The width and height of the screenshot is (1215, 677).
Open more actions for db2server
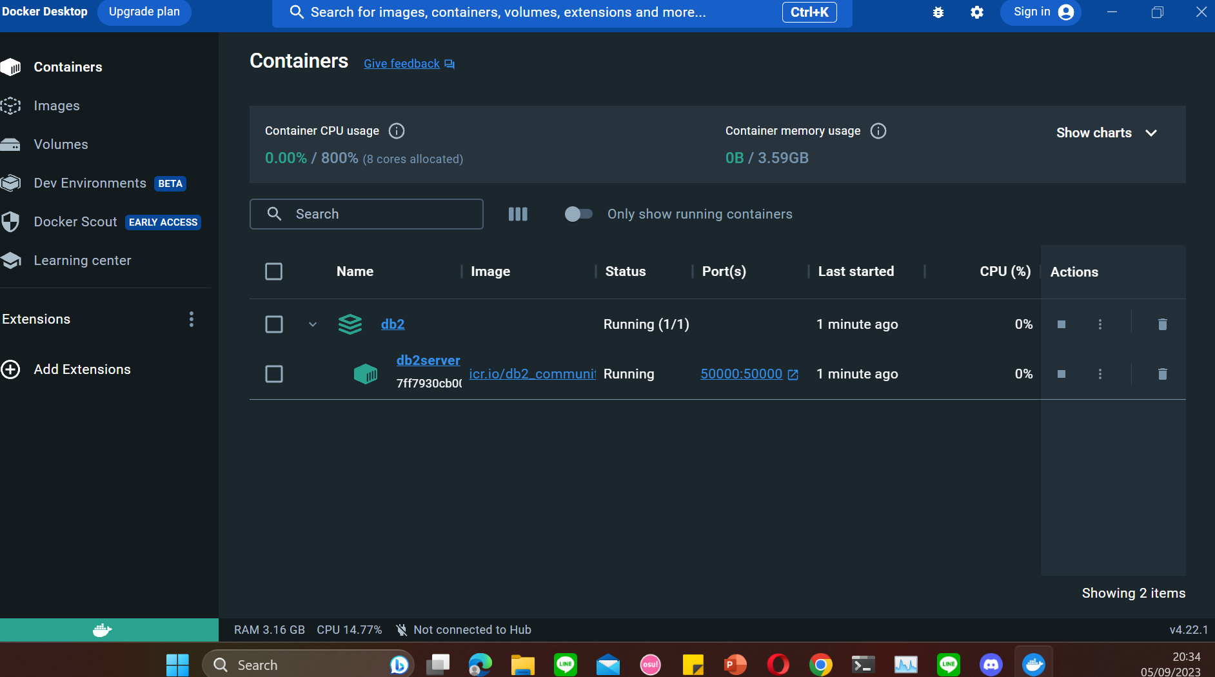pos(1100,374)
